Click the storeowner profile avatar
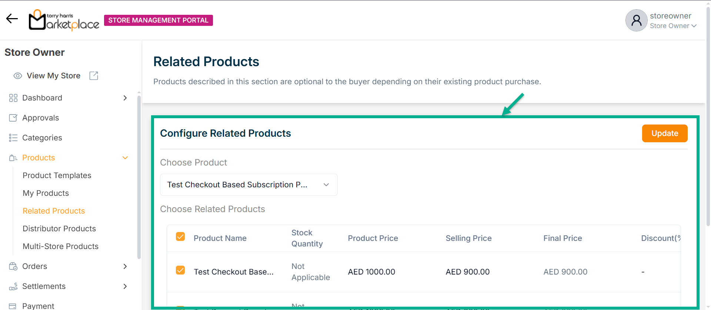 pyautogui.click(x=636, y=20)
